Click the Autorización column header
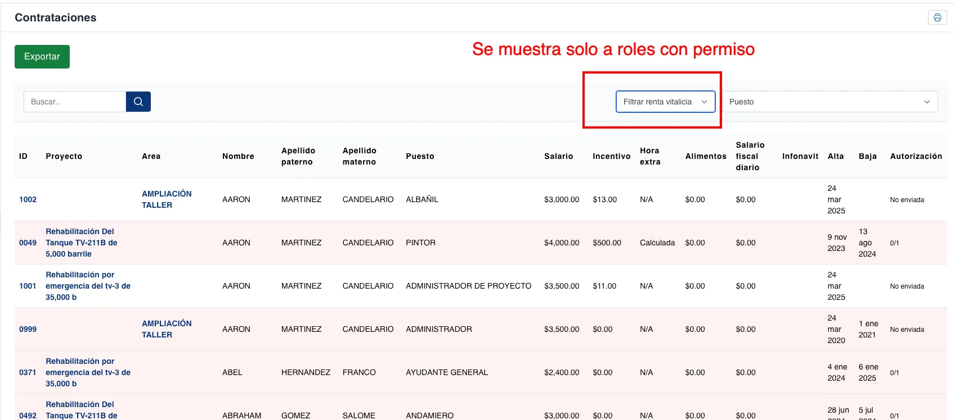This screenshot has width=955, height=420. 916,156
